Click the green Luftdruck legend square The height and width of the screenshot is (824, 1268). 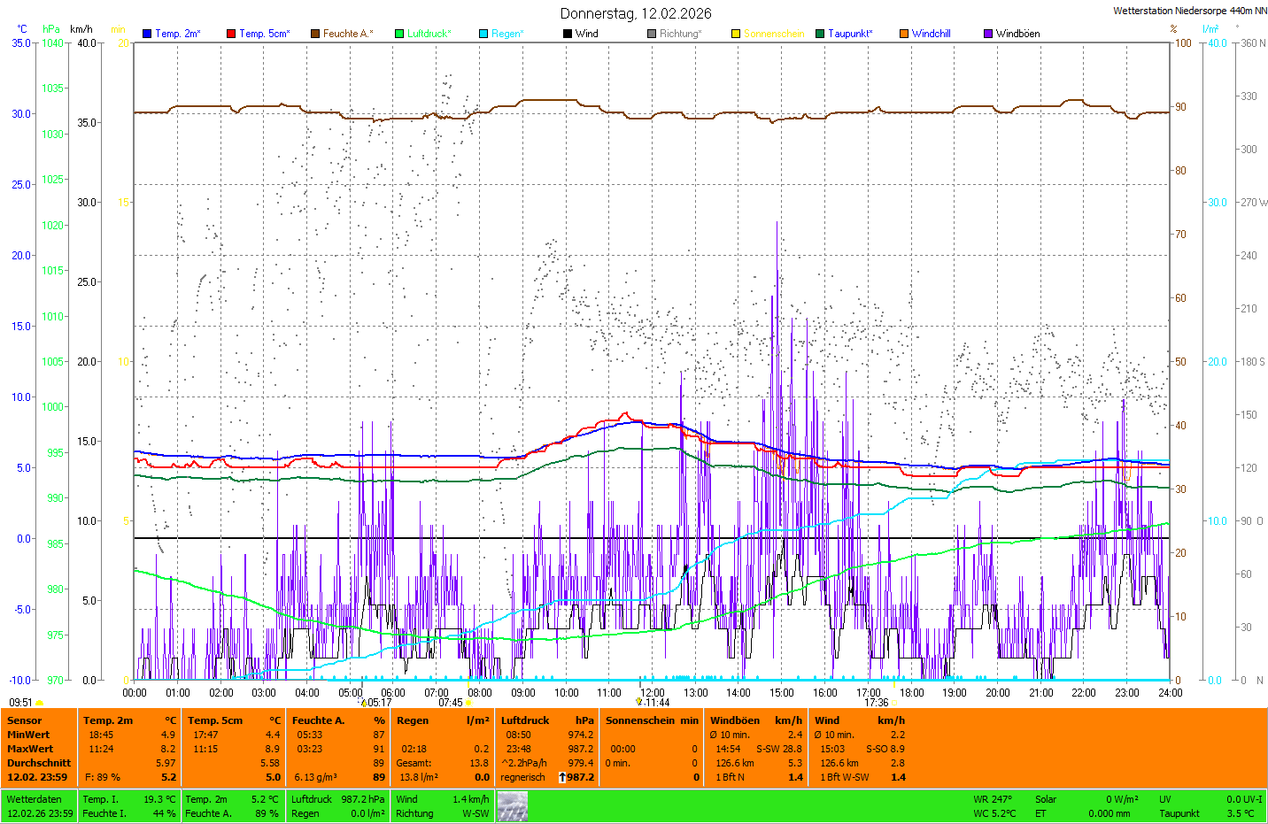click(399, 34)
